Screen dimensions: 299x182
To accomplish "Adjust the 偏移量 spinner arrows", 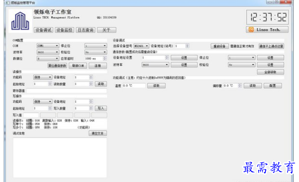I will (x=240, y=86).
